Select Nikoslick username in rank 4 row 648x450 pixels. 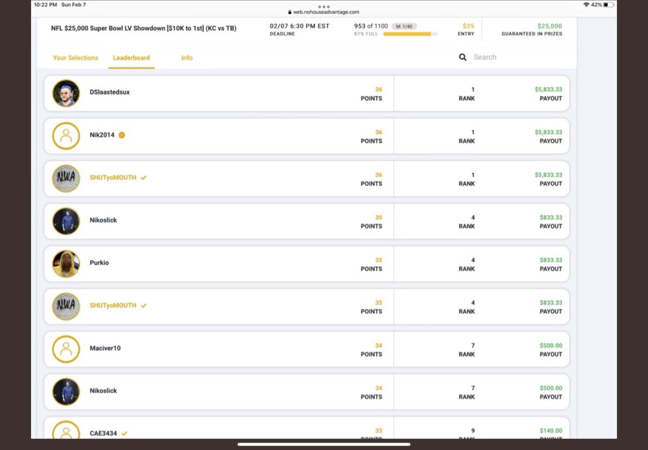[103, 220]
